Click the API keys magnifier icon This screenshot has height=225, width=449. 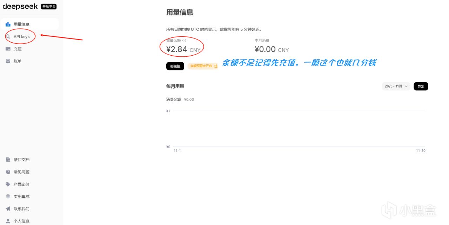(8, 36)
